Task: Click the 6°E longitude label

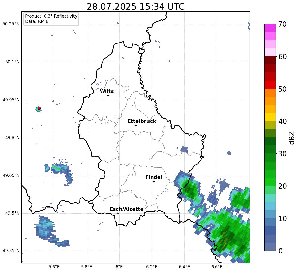Action: (x=119, y=267)
